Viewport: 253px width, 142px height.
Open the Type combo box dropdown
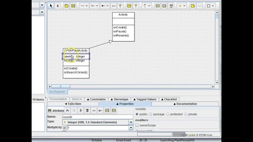pos(131,122)
